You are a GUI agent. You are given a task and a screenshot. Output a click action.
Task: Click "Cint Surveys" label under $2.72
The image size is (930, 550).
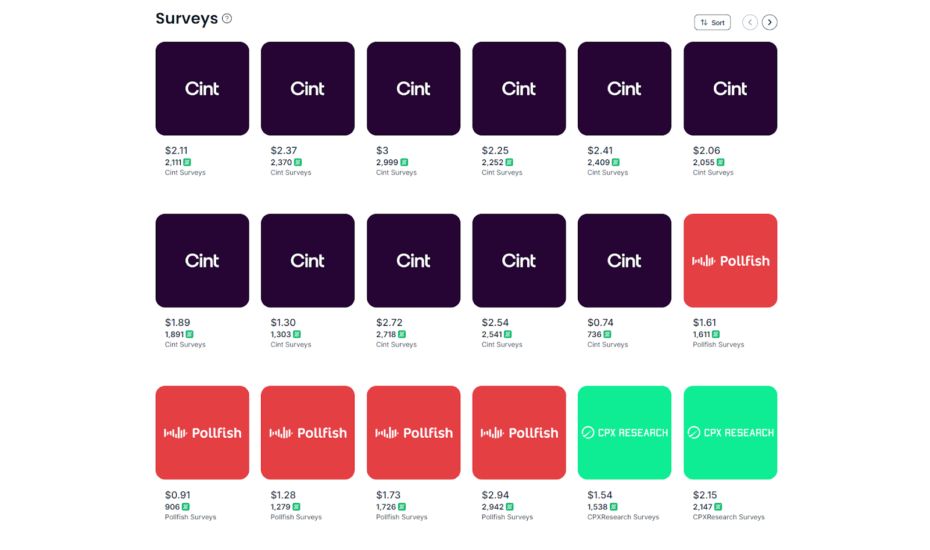[x=396, y=345]
